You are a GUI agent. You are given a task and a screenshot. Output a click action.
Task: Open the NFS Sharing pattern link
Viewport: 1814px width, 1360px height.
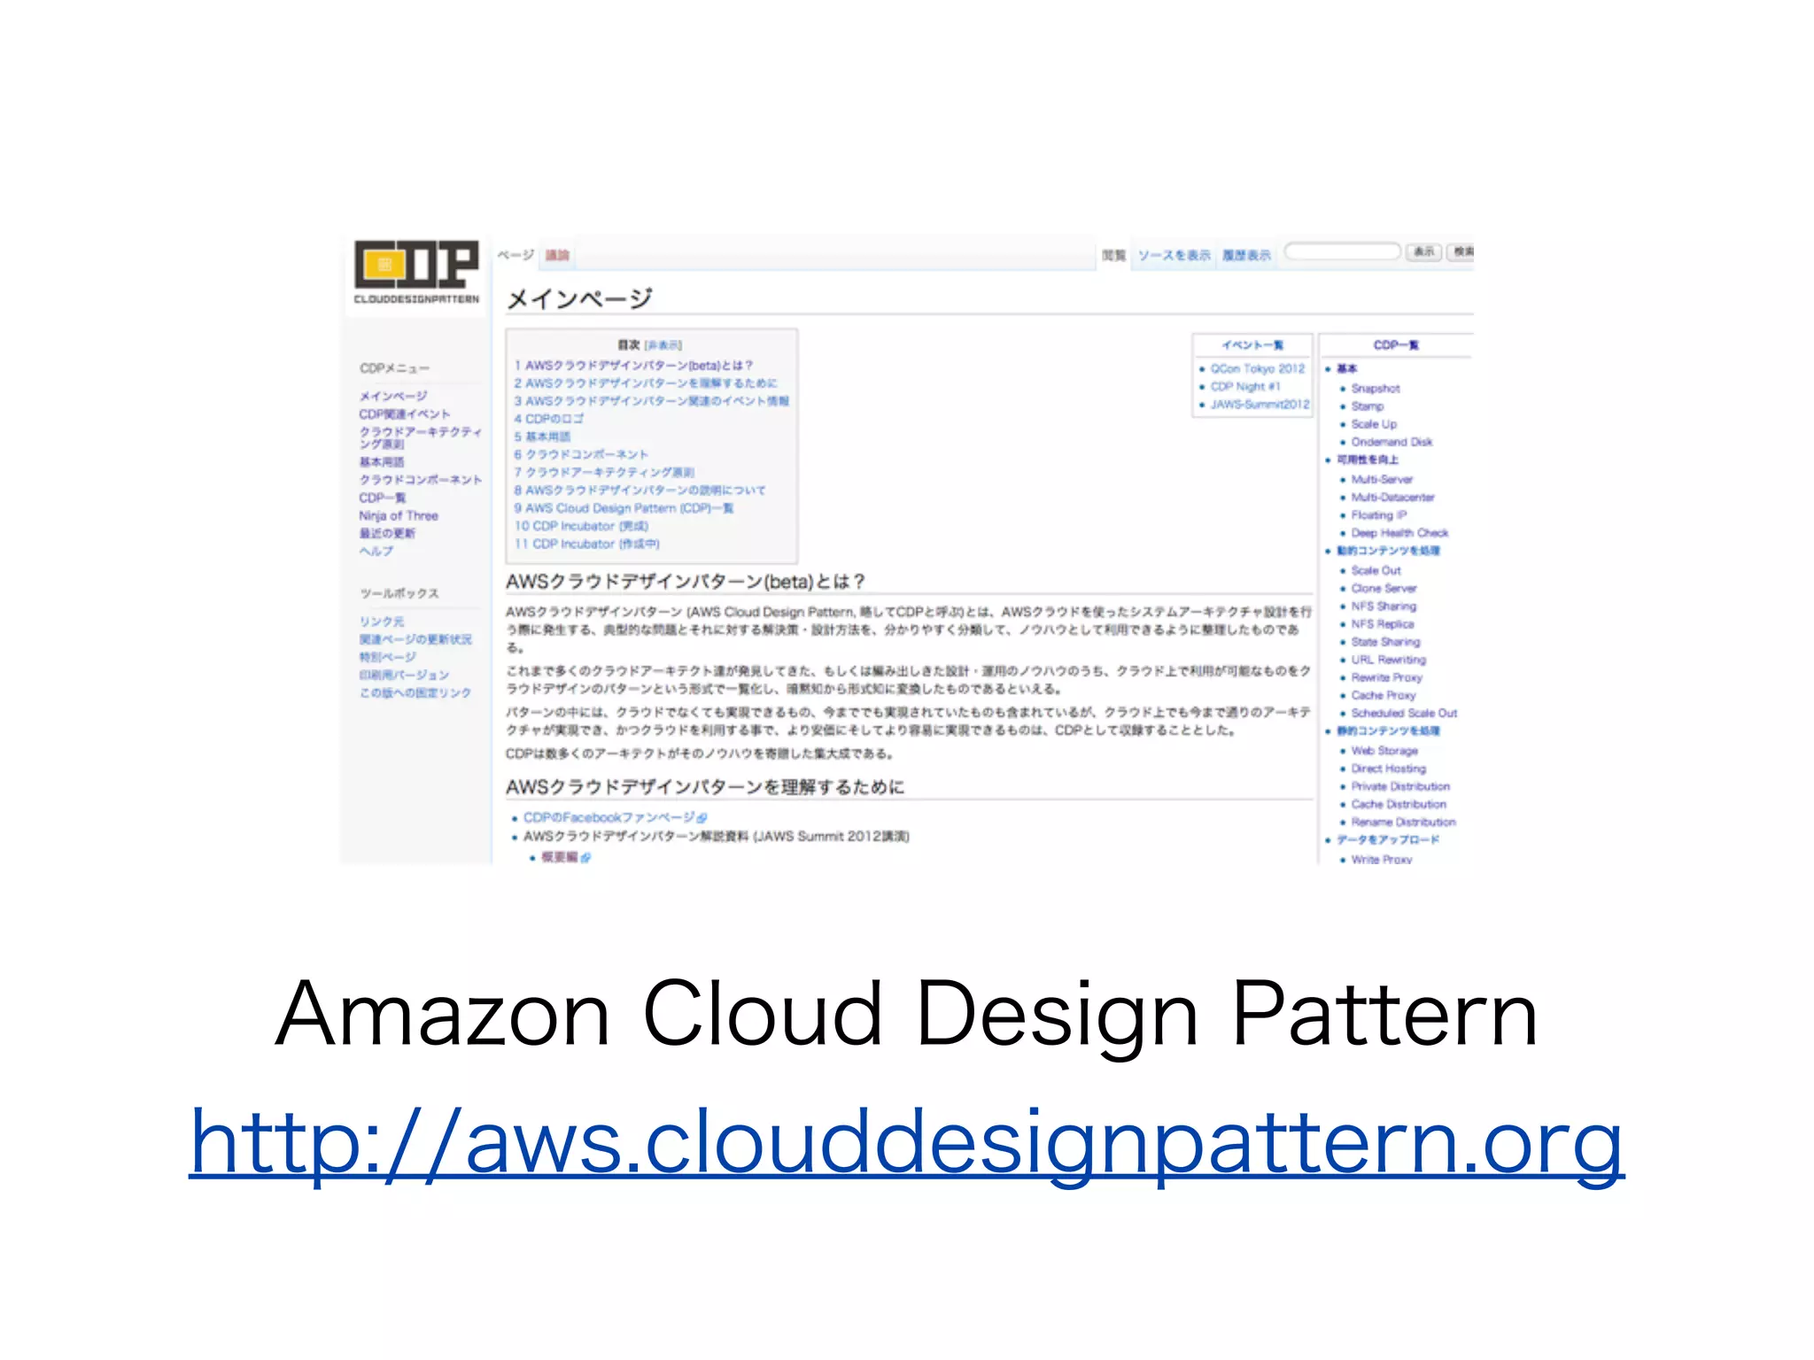point(1384,606)
